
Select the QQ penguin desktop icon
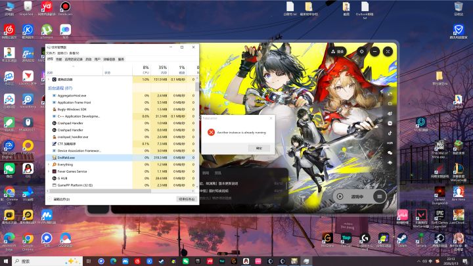pyautogui.click(x=28, y=170)
